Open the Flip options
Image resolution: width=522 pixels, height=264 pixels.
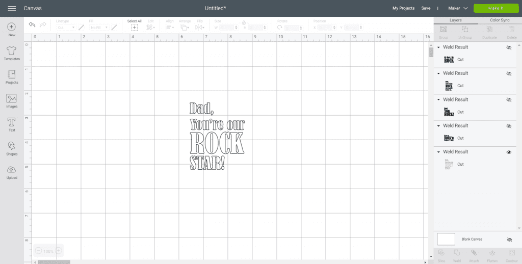(200, 25)
